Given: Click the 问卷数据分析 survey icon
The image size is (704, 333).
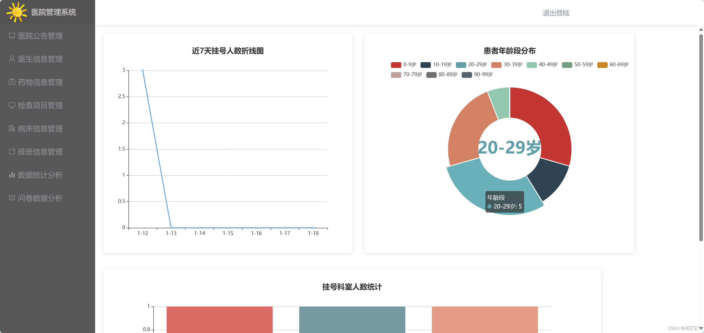Looking at the screenshot, I should 12,198.
